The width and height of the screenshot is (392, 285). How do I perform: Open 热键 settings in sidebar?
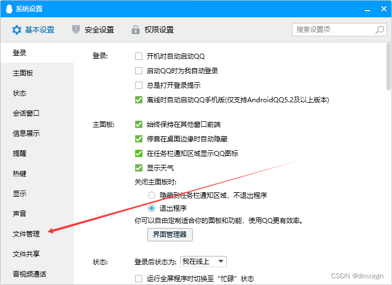(37, 173)
